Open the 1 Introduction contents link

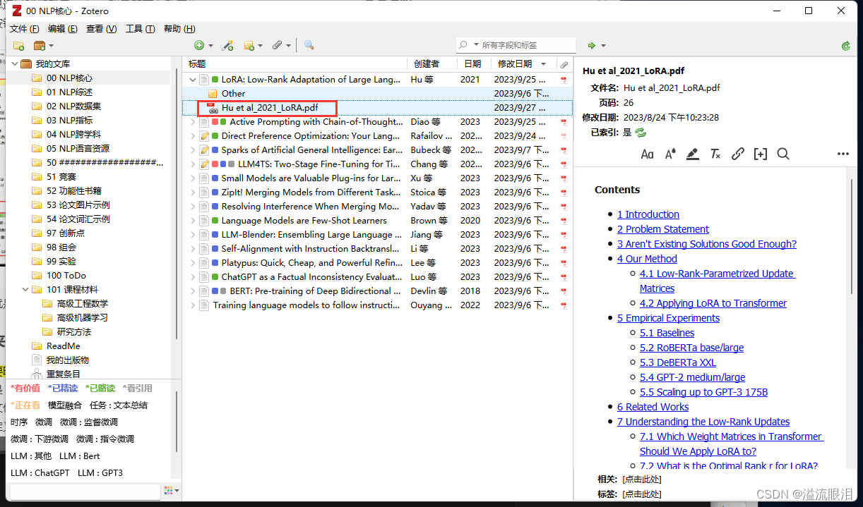pos(648,214)
